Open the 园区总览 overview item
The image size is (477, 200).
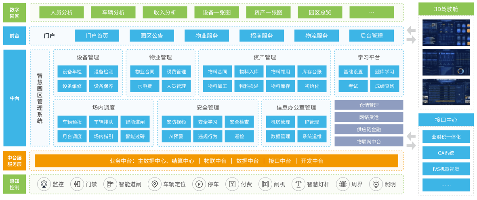pos(320,12)
